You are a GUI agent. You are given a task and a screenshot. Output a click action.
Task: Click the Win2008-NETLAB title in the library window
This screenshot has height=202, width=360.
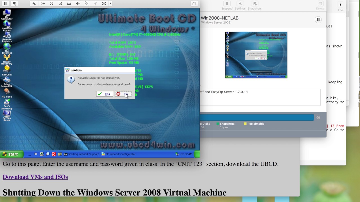click(220, 18)
